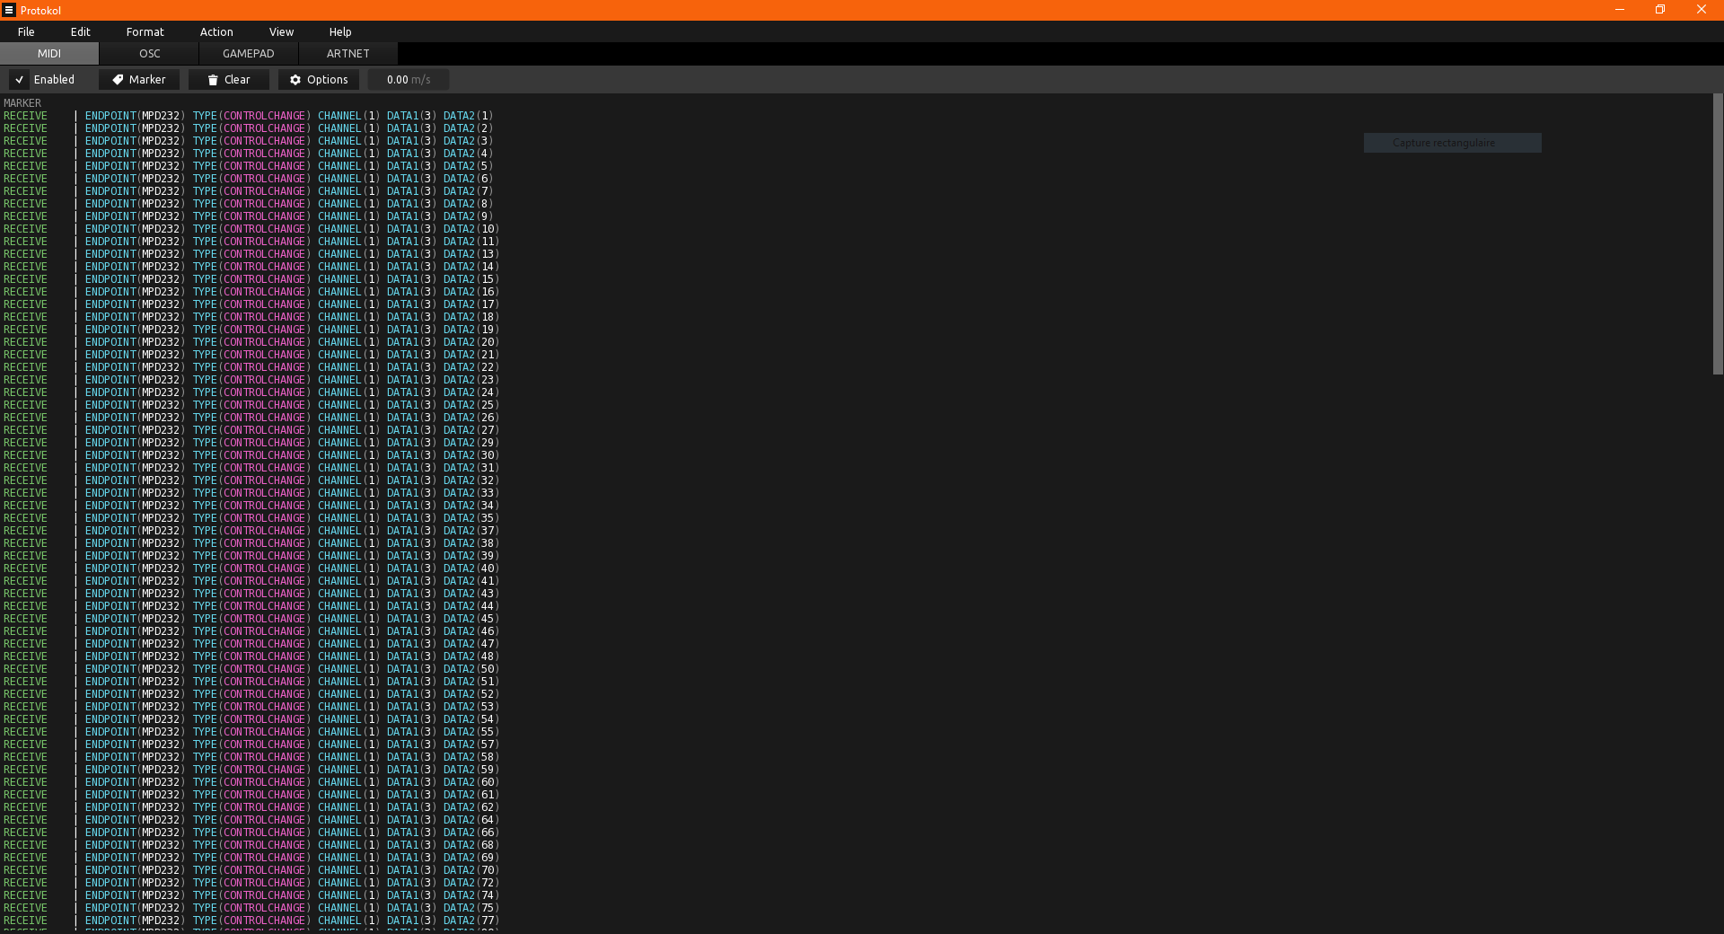Click the log row with DATA2(30)

point(251,455)
